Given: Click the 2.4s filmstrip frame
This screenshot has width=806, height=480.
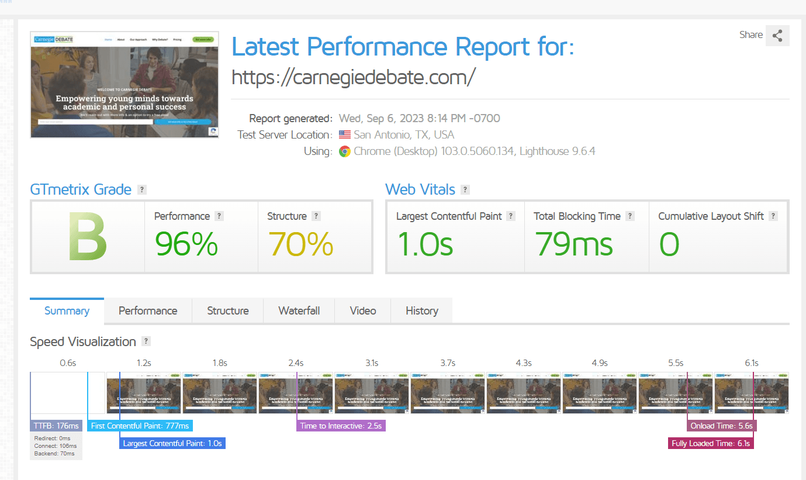Looking at the screenshot, I should 296,393.
